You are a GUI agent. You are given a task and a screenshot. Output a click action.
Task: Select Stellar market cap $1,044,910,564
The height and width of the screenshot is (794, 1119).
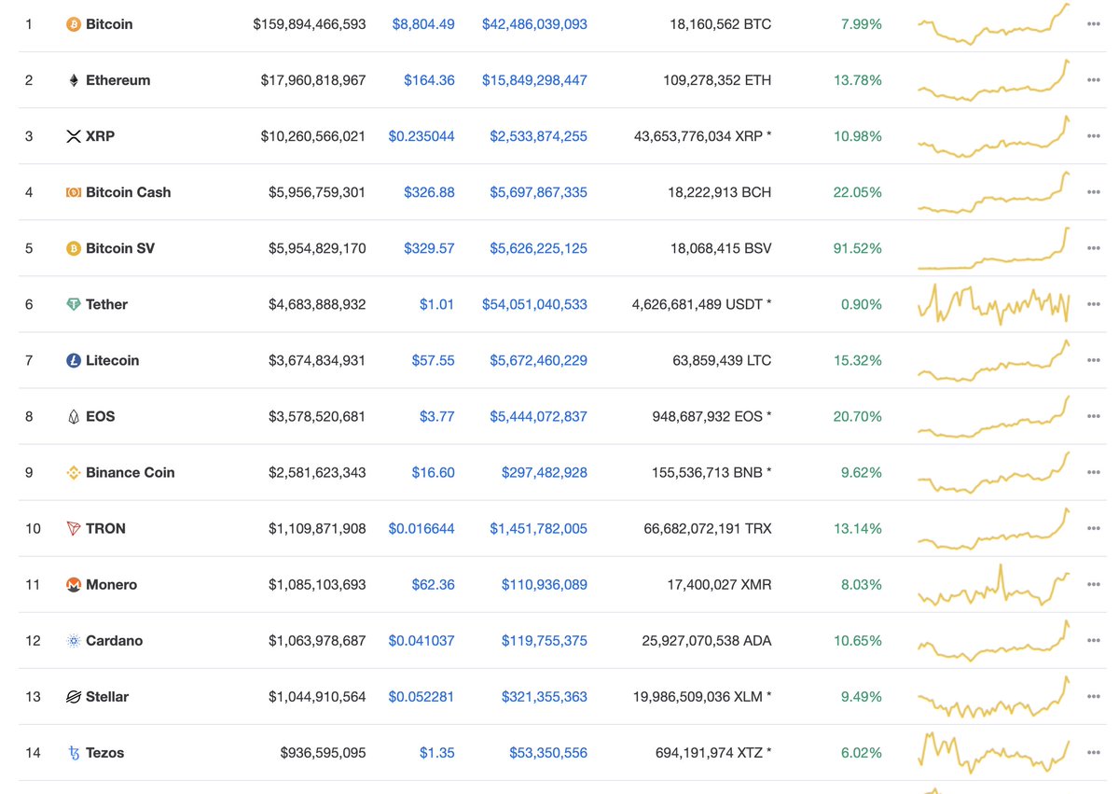tap(317, 696)
